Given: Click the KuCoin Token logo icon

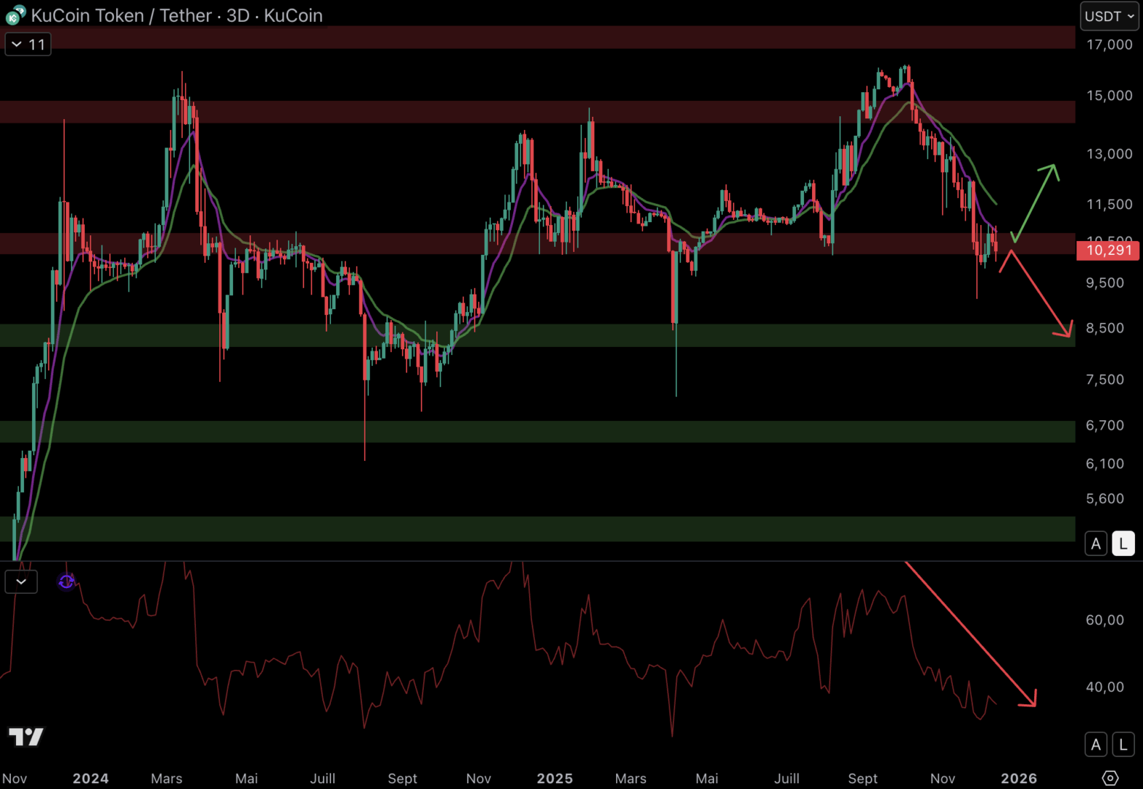Looking at the screenshot, I should pyautogui.click(x=15, y=15).
